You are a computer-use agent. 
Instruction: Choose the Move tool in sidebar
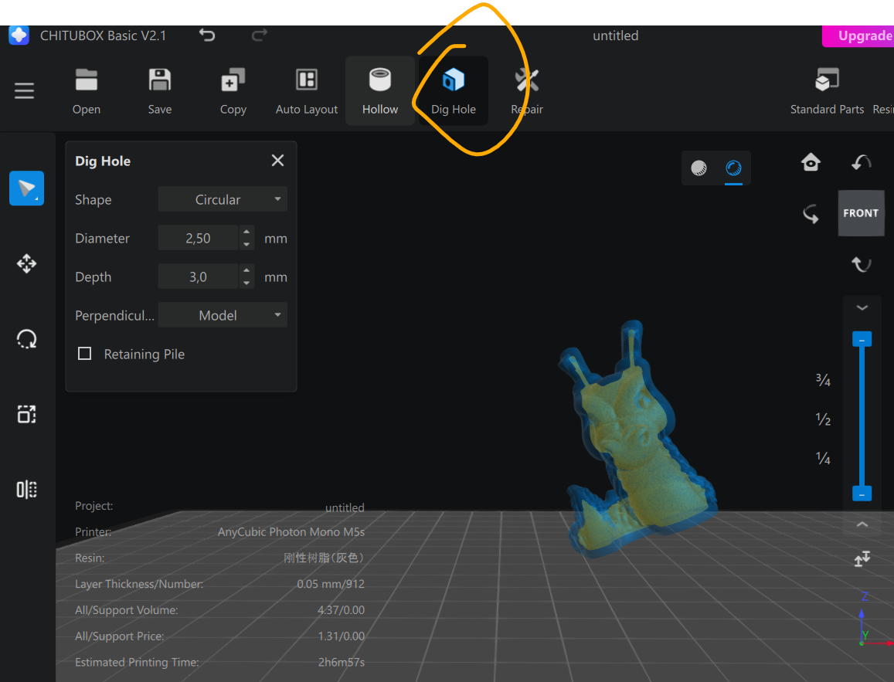pyautogui.click(x=26, y=264)
